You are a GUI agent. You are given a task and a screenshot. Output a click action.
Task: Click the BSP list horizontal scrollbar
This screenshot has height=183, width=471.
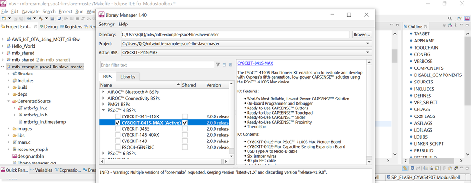(164, 162)
